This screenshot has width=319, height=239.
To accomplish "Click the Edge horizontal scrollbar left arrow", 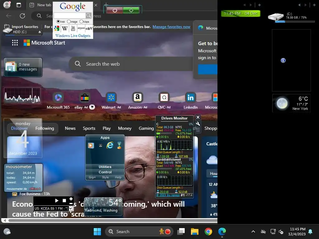I will 4,221.
